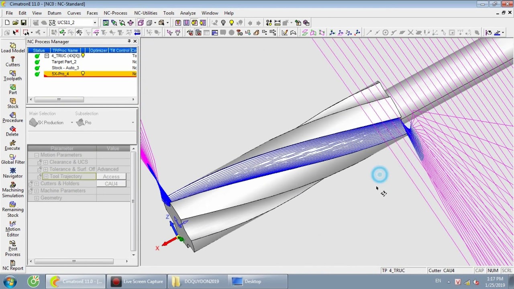Viewport: 514px width, 289px height.
Task: Open the Cutters tool in sidebar
Action: 13,61
